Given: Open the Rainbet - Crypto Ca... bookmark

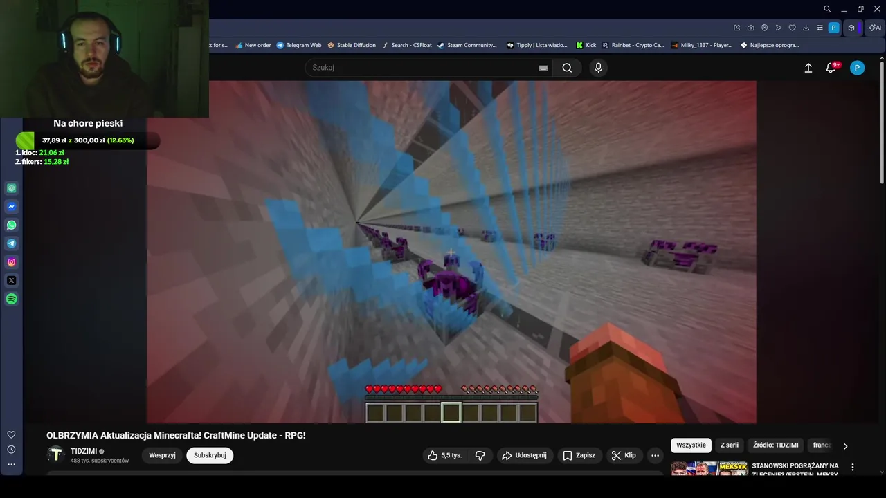Looking at the screenshot, I should [x=633, y=45].
